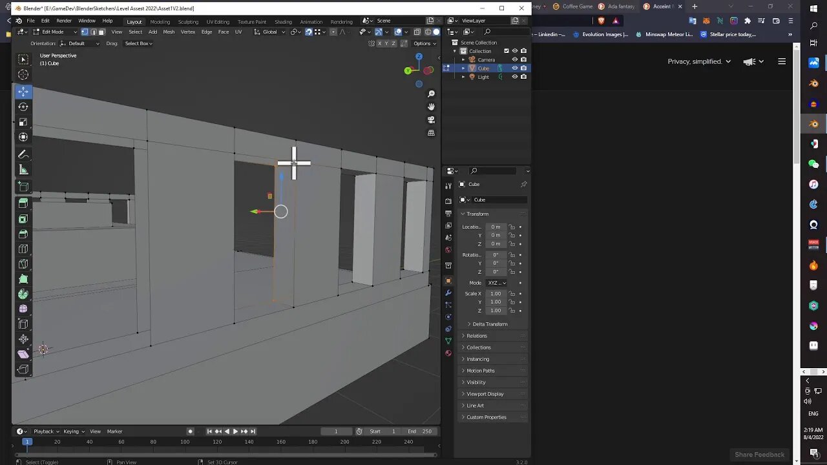Play the animation in timeline
Image resolution: width=827 pixels, height=465 pixels.
tap(235, 431)
